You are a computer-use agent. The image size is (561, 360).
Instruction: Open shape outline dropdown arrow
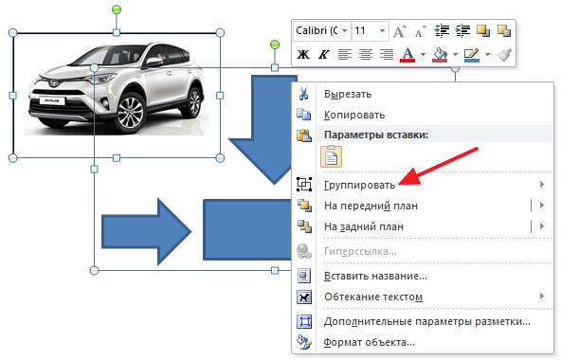click(487, 55)
